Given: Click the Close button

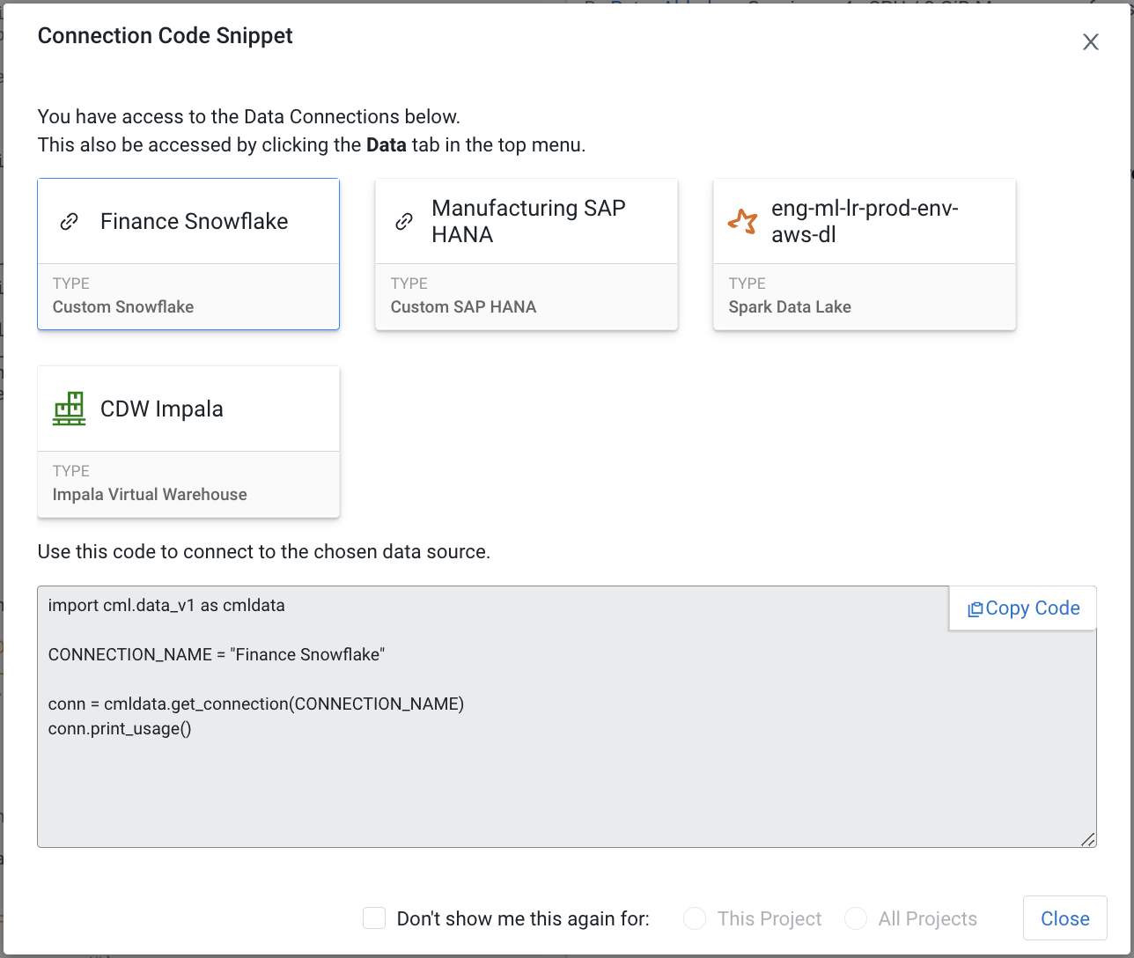Looking at the screenshot, I should pyautogui.click(x=1064, y=917).
